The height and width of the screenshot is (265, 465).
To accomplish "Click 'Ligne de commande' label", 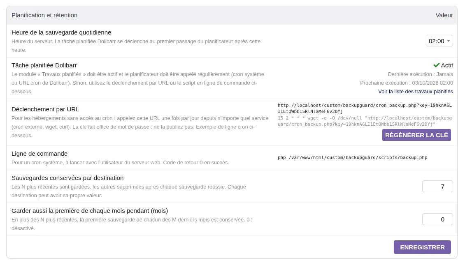I will pos(40,154).
